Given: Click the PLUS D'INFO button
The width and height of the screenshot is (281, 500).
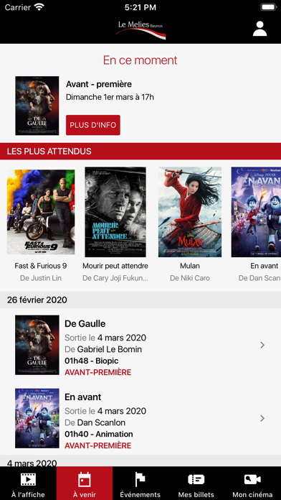Looking at the screenshot, I should coord(93,125).
